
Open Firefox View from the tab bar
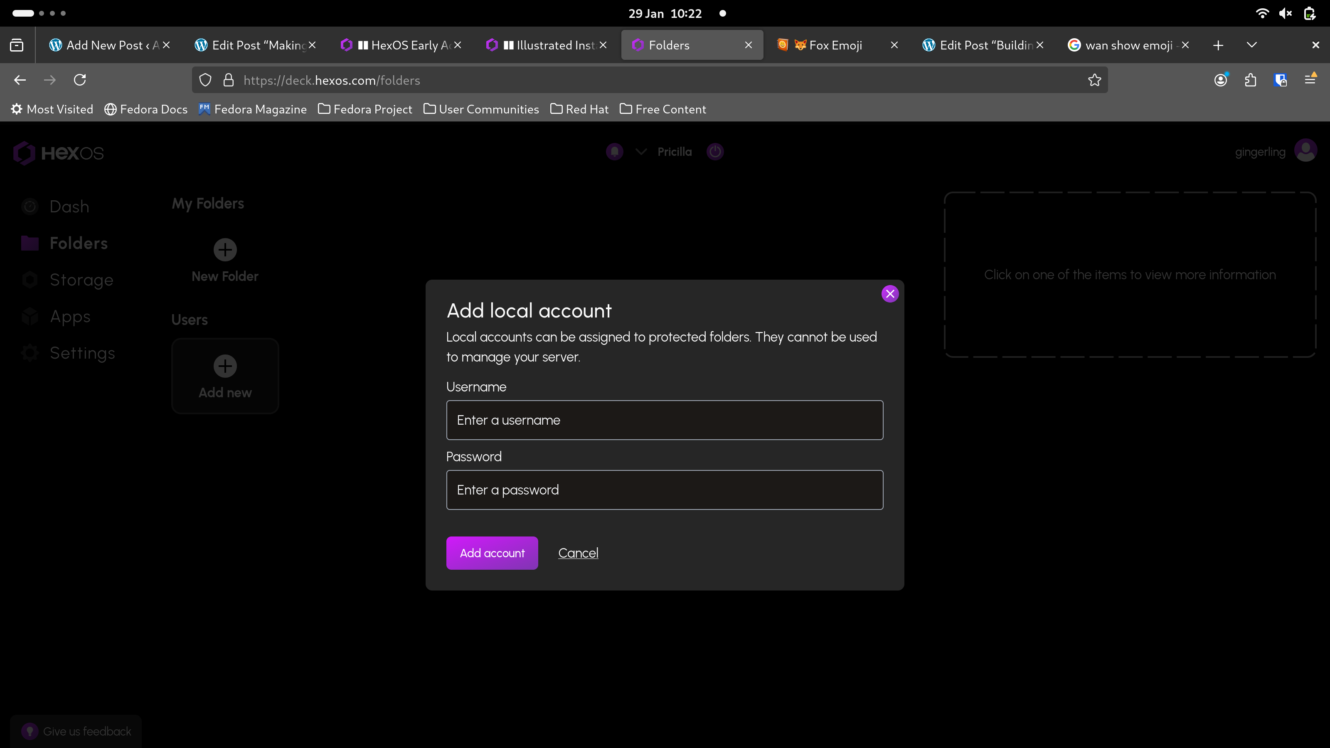coord(17,45)
